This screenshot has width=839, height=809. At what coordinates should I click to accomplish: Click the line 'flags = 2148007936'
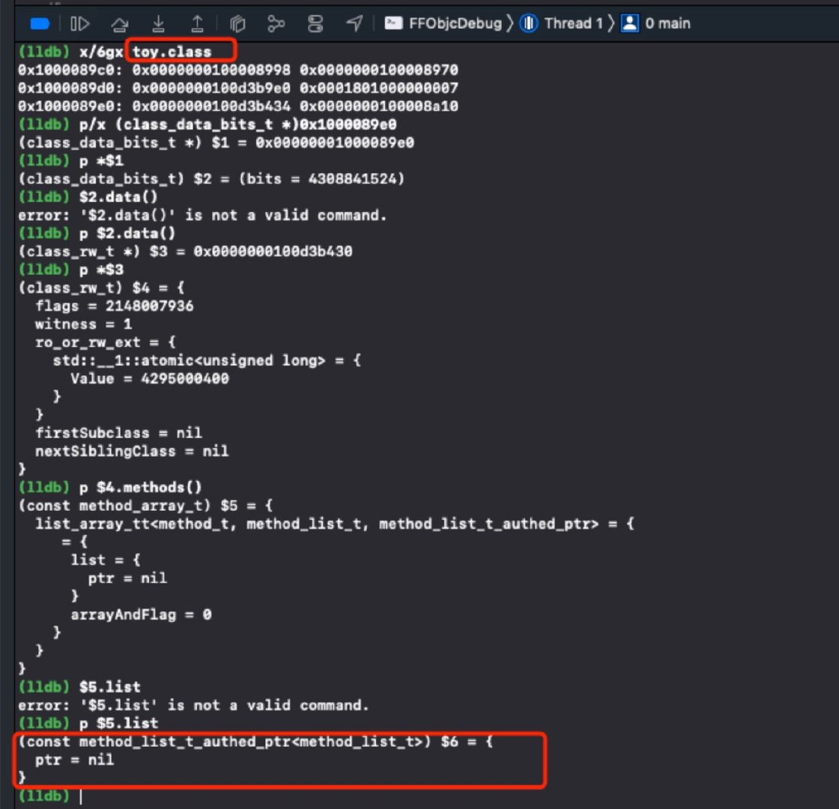(114, 306)
